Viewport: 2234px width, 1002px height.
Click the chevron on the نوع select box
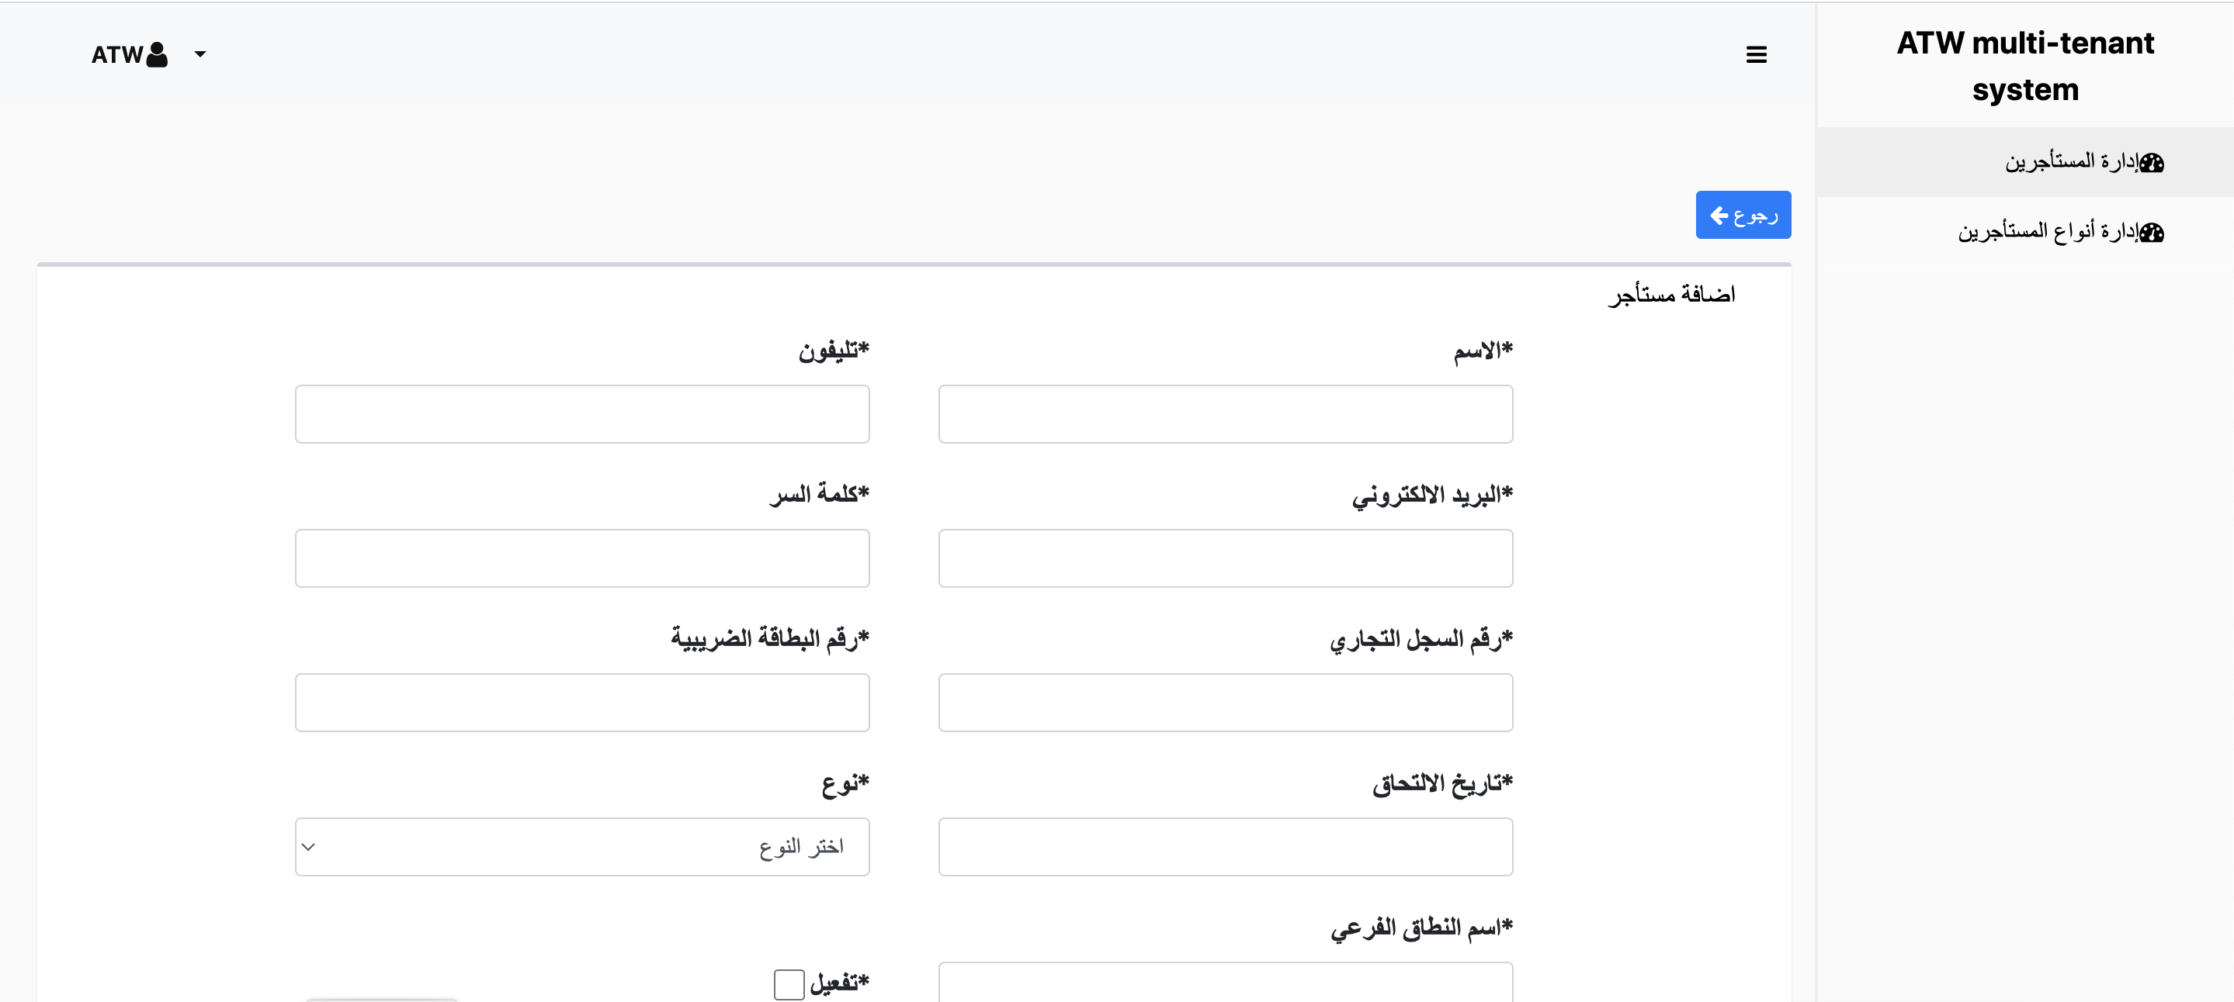[x=309, y=846]
